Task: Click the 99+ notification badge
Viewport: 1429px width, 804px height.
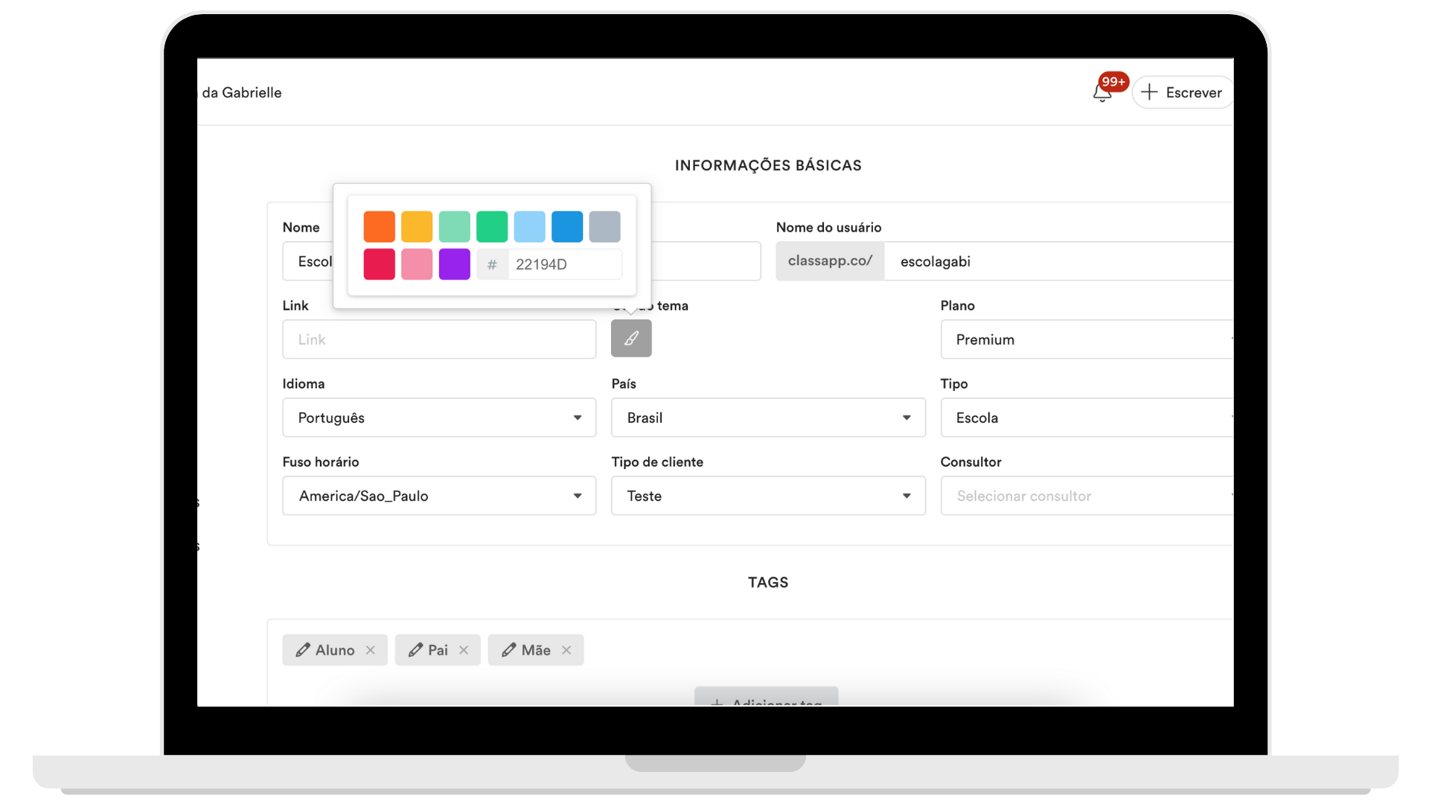Action: [1113, 82]
